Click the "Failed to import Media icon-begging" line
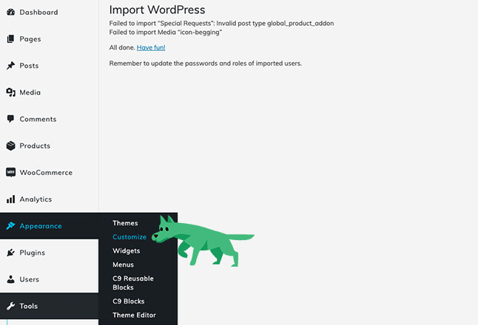 tap(166, 32)
